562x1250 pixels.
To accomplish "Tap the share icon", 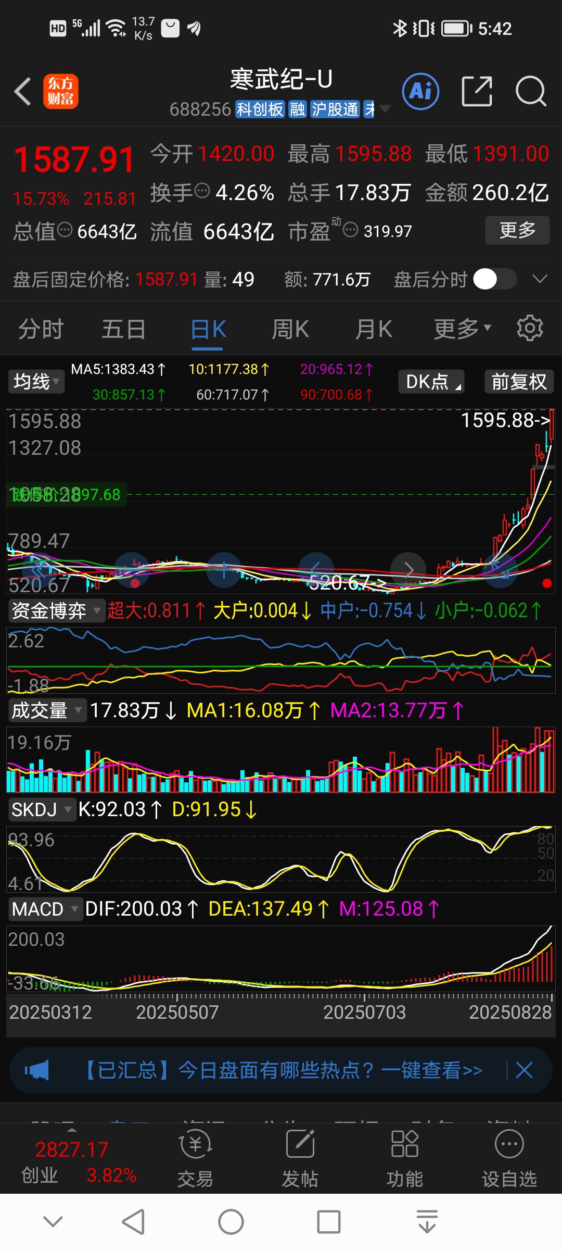I will click(x=477, y=92).
